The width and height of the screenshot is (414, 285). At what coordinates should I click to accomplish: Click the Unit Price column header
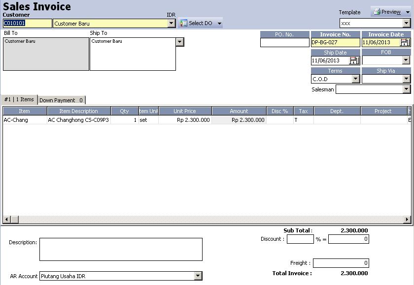(185, 111)
